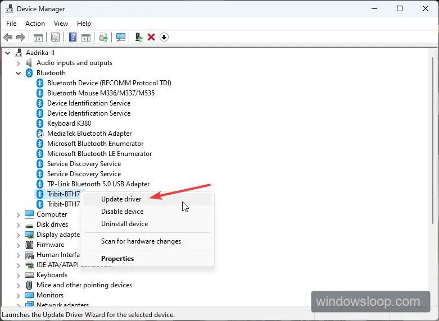Click Bluetooth icon beside TP-Link Bluetooth 5.0 USB Adapter
This screenshot has height=321, width=439.
click(x=40, y=184)
